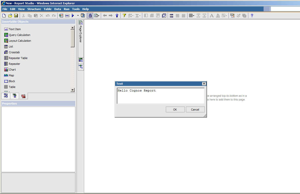Click the blue Up arrow icon
Image resolution: width=300 pixels, height=194 pixels.
point(117,16)
